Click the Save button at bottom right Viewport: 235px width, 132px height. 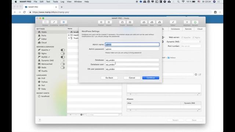194,120
